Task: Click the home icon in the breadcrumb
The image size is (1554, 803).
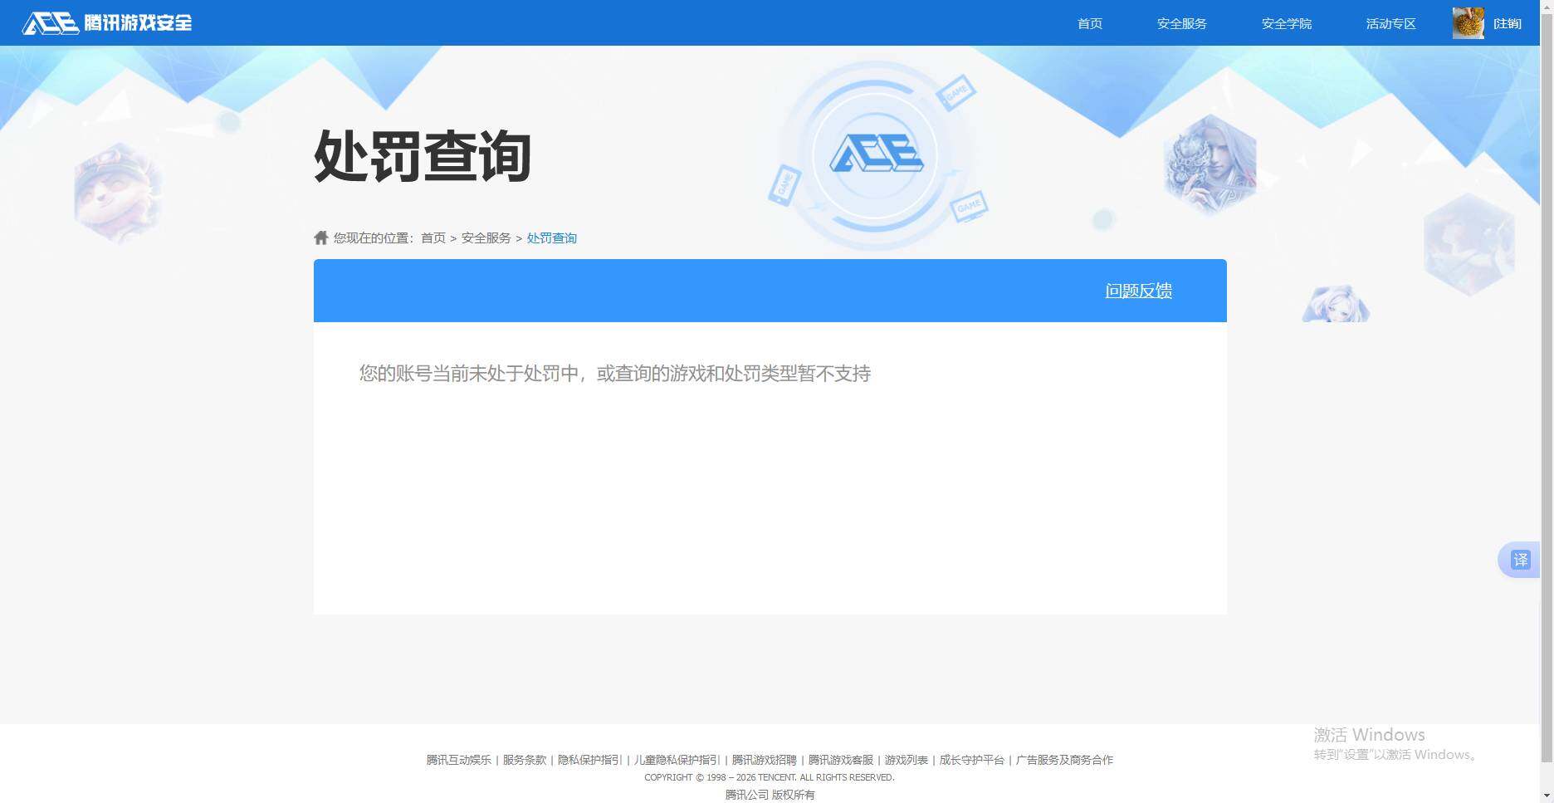Action: (x=320, y=237)
